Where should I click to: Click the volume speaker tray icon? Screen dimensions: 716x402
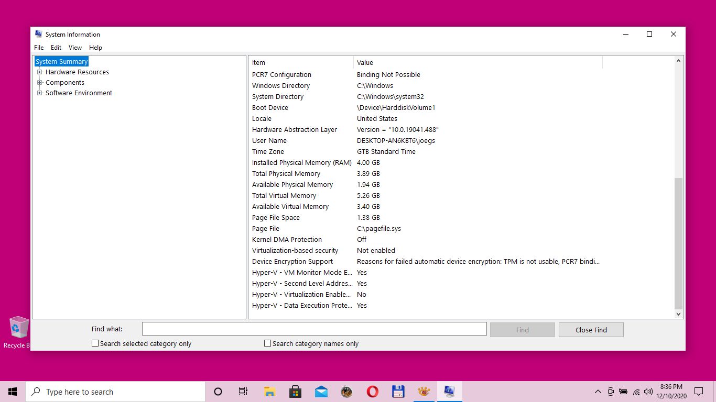point(648,392)
